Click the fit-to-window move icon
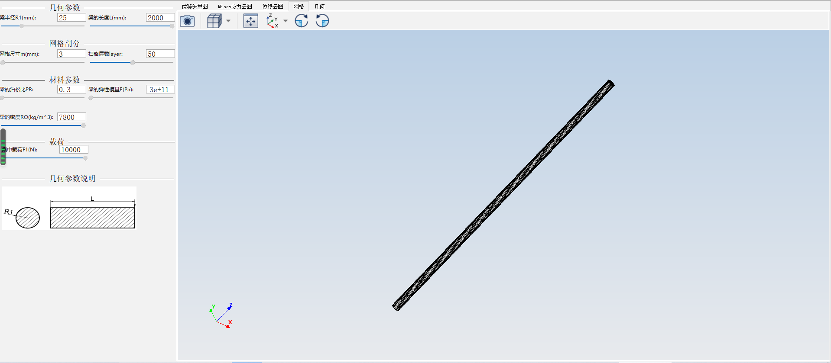The image size is (831, 363). pos(251,21)
